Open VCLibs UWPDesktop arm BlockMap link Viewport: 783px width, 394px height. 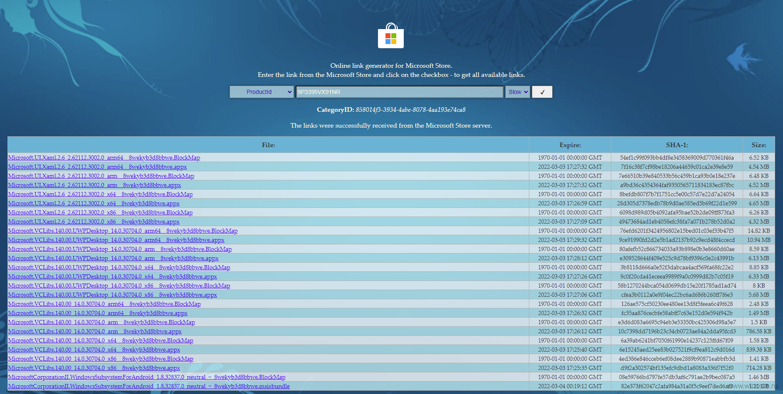coord(120,249)
